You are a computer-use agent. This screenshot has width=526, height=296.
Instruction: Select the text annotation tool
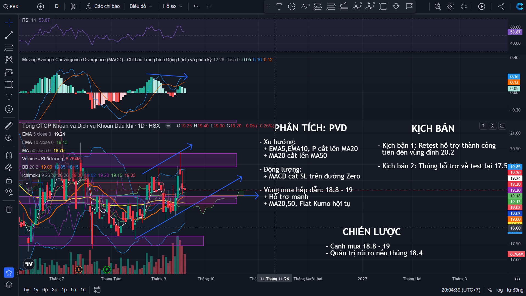click(9, 97)
